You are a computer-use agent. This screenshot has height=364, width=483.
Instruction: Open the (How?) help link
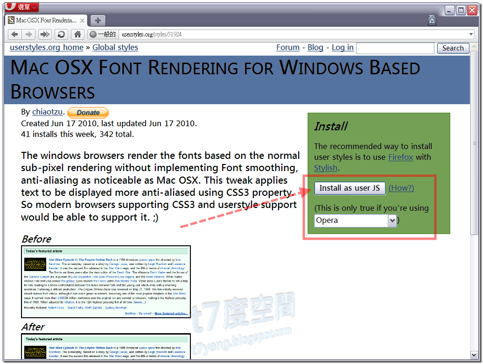point(401,188)
